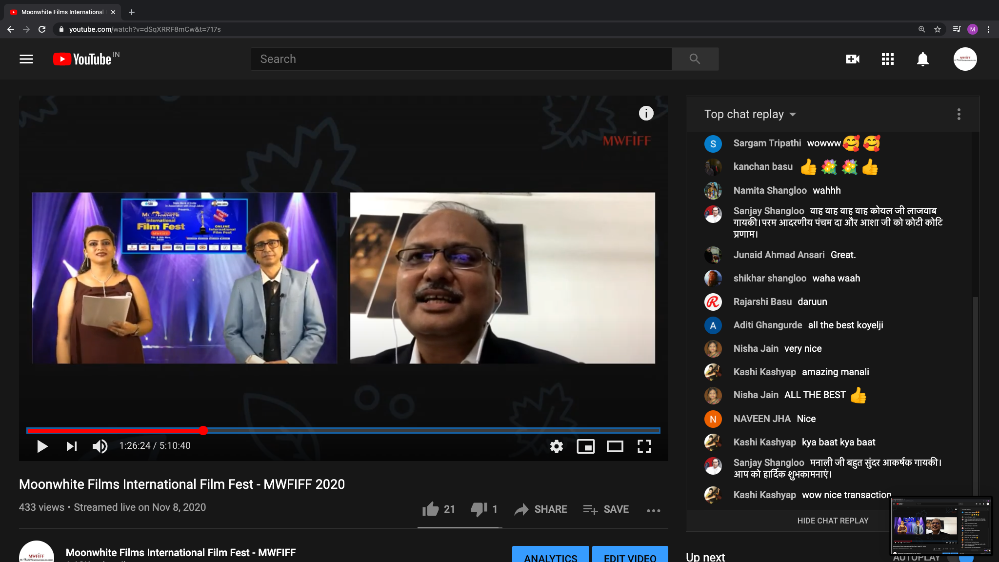Open browser media control icon
The height and width of the screenshot is (562, 999).
point(957,29)
